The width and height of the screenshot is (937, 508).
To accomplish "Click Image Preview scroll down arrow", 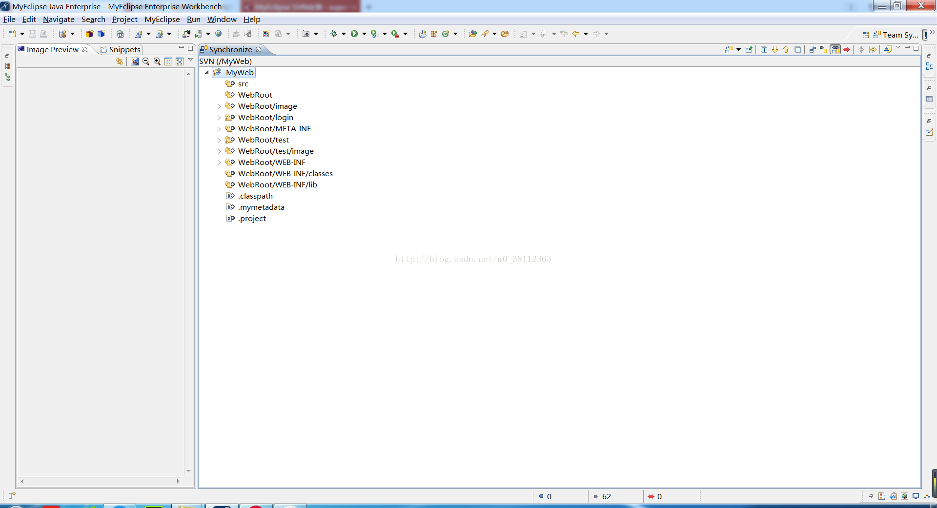I will (188, 471).
